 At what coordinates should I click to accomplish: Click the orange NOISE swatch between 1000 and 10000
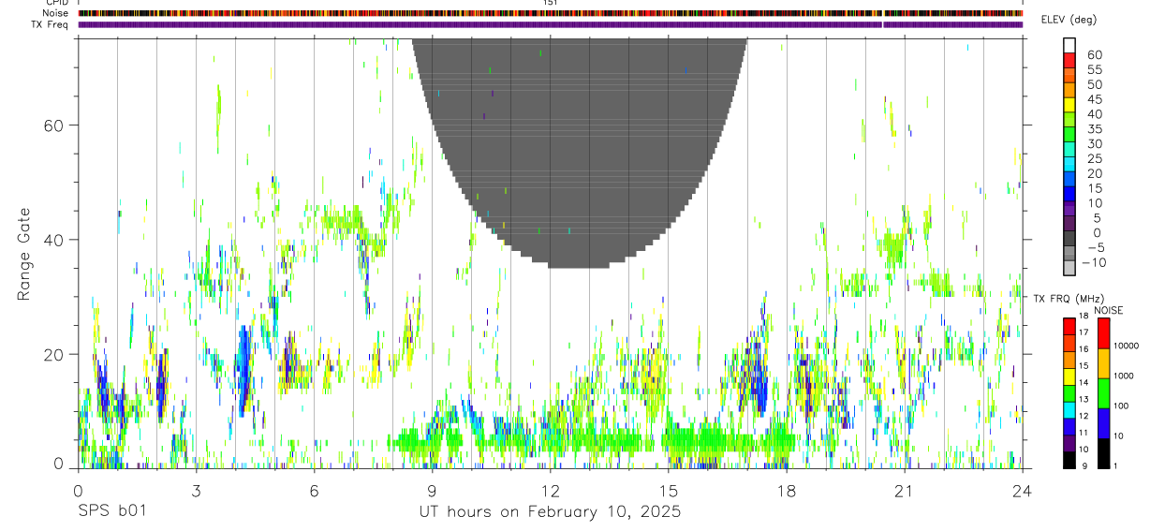[x=1103, y=362]
